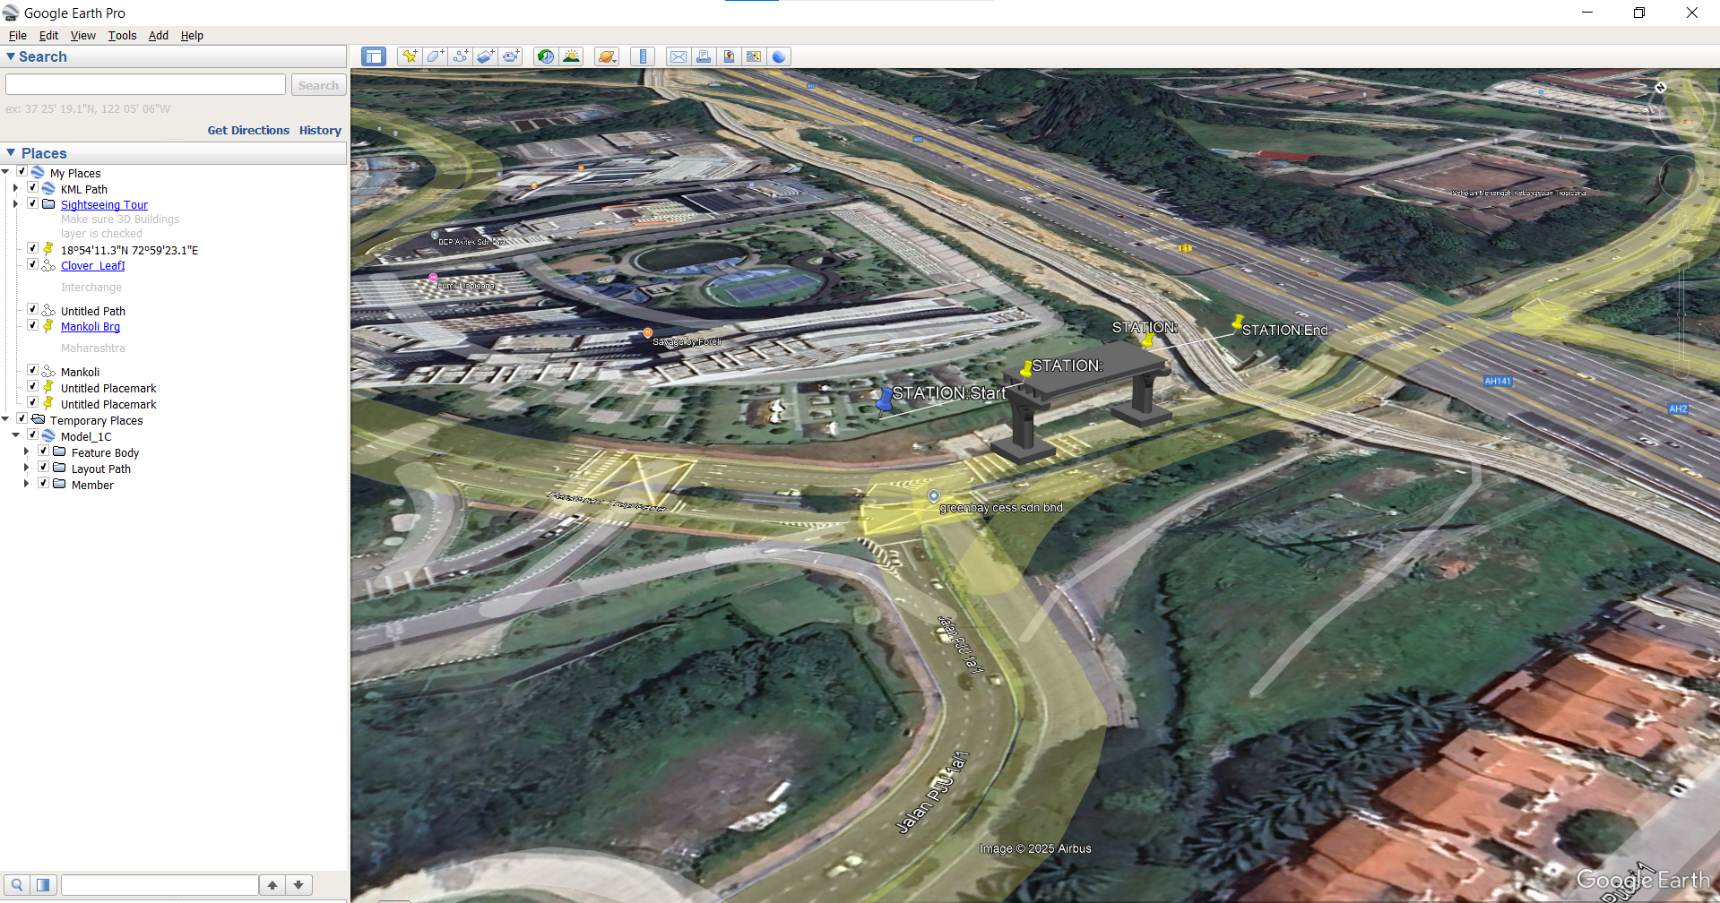Collapse the Search panel

11,56
